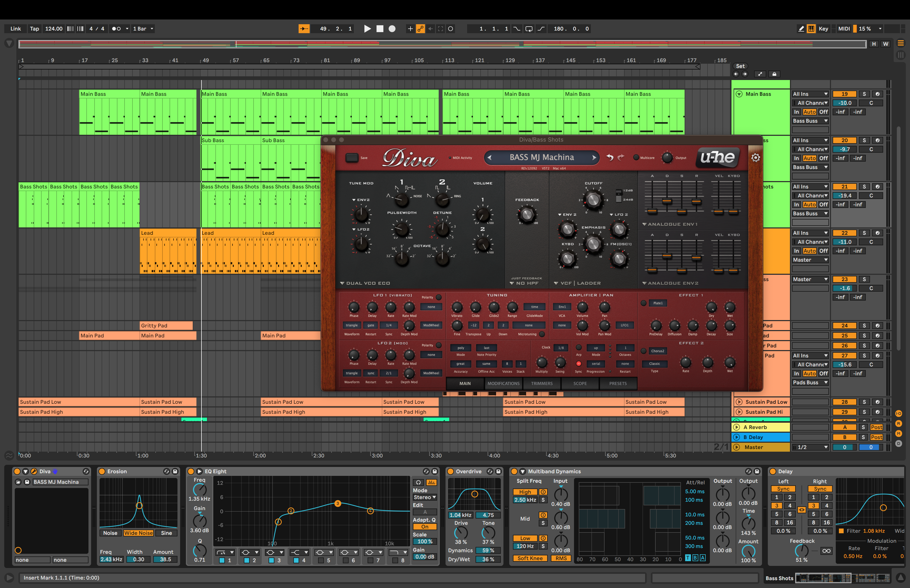
Task: Enable Draw Mode pencil icon
Action: click(x=801, y=29)
